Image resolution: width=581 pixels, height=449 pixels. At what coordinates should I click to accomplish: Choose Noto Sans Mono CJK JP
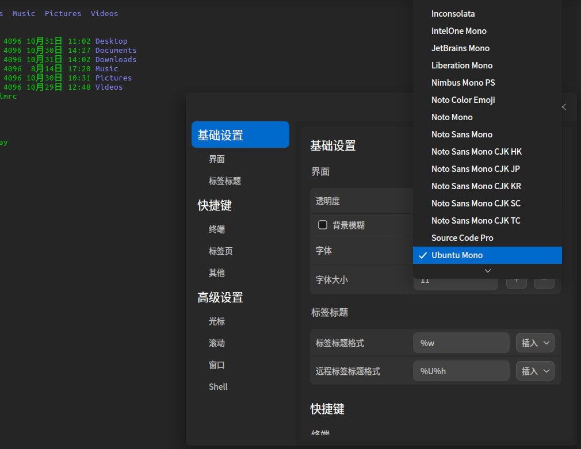[x=487, y=169]
